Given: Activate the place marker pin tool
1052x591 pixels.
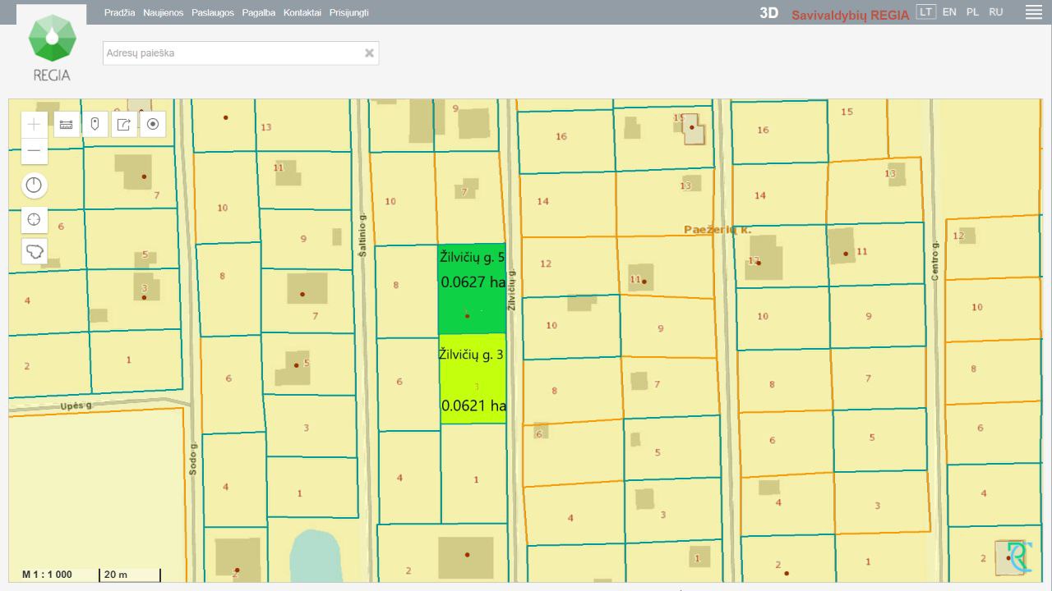Looking at the screenshot, I should click(95, 125).
